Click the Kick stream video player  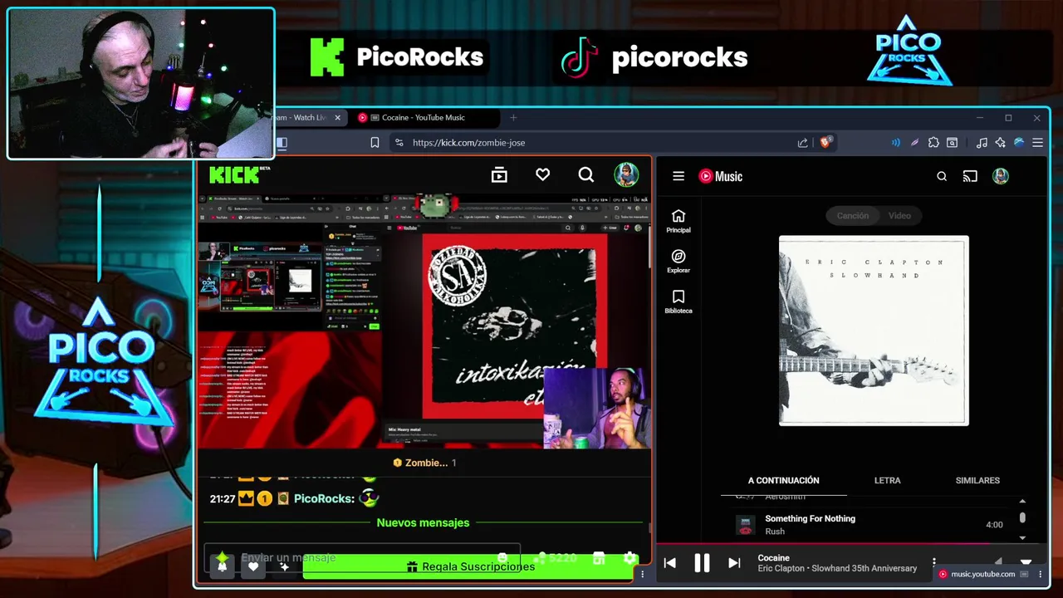pos(424,321)
